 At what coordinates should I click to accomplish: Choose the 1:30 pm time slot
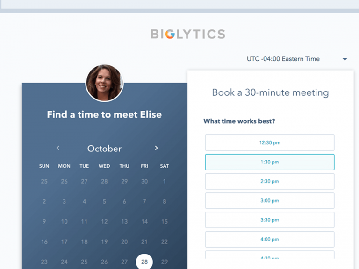click(270, 162)
